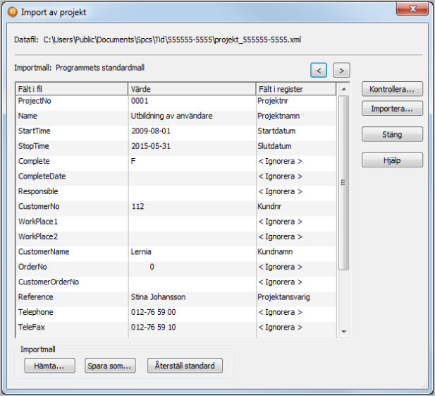Click the previous record arrow button
The height and width of the screenshot is (396, 435).
click(319, 70)
